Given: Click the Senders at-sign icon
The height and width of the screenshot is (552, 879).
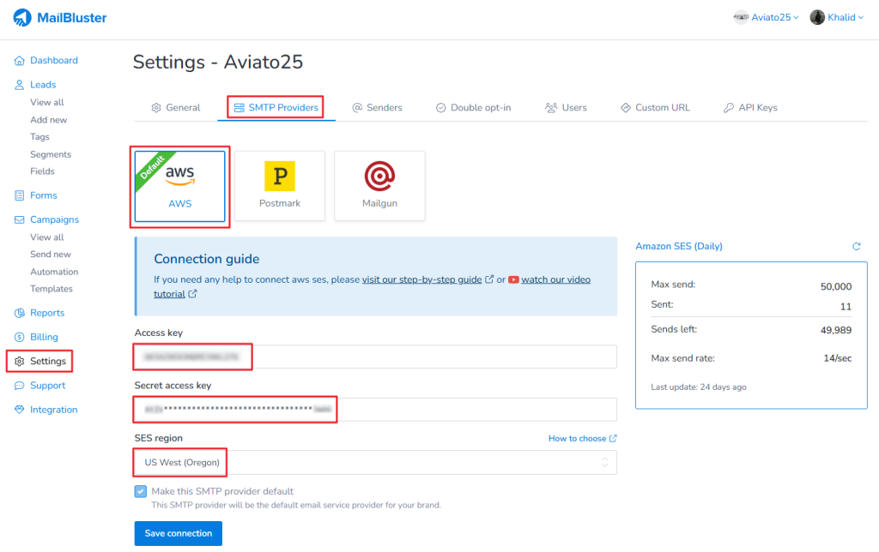Looking at the screenshot, I should [x=357, y=107].
